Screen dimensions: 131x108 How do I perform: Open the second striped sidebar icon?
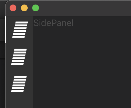[19, 57]
